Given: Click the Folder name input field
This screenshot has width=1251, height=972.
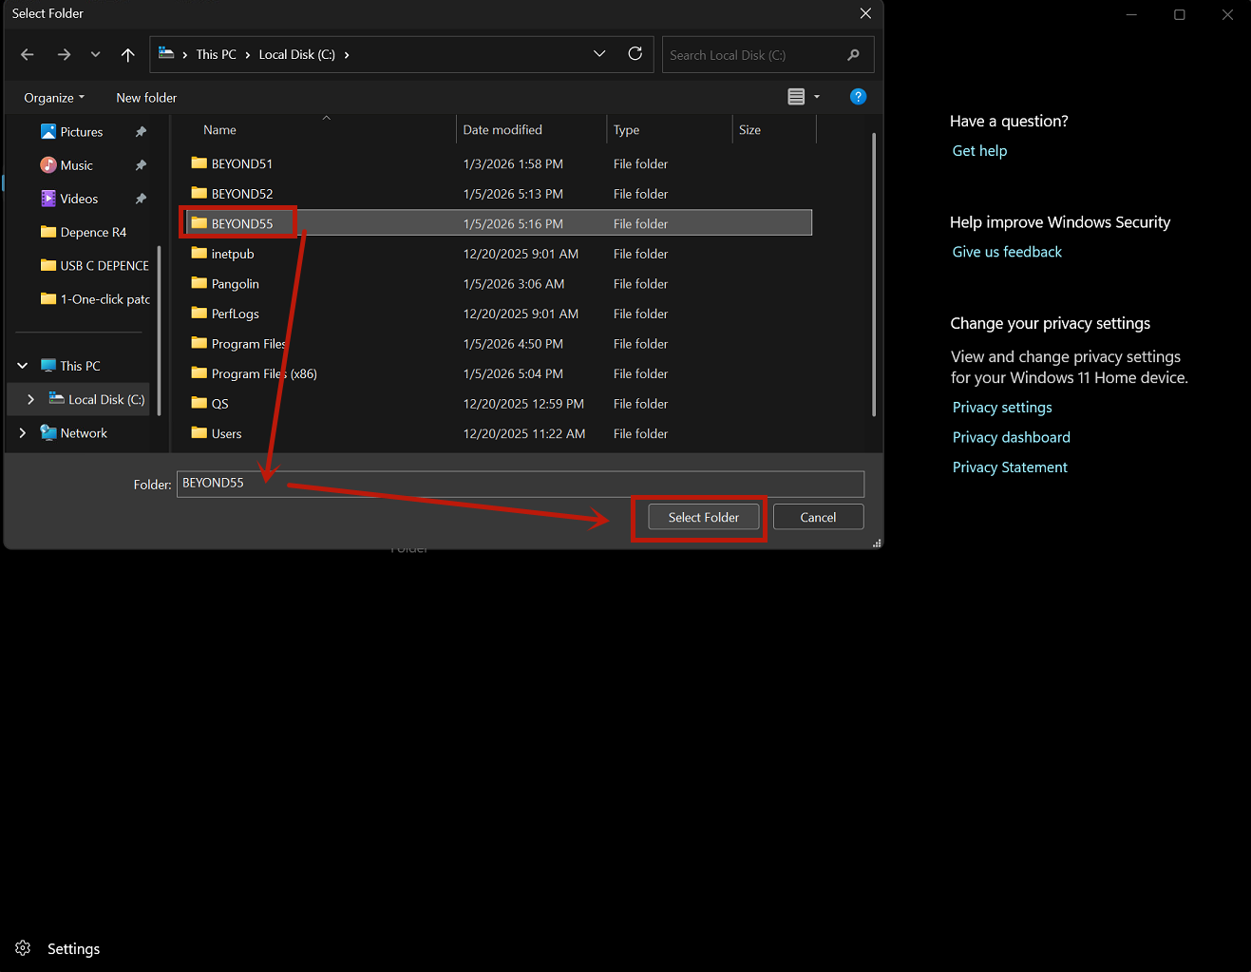Looking at the screenshot, I should [x=520, y=484].
